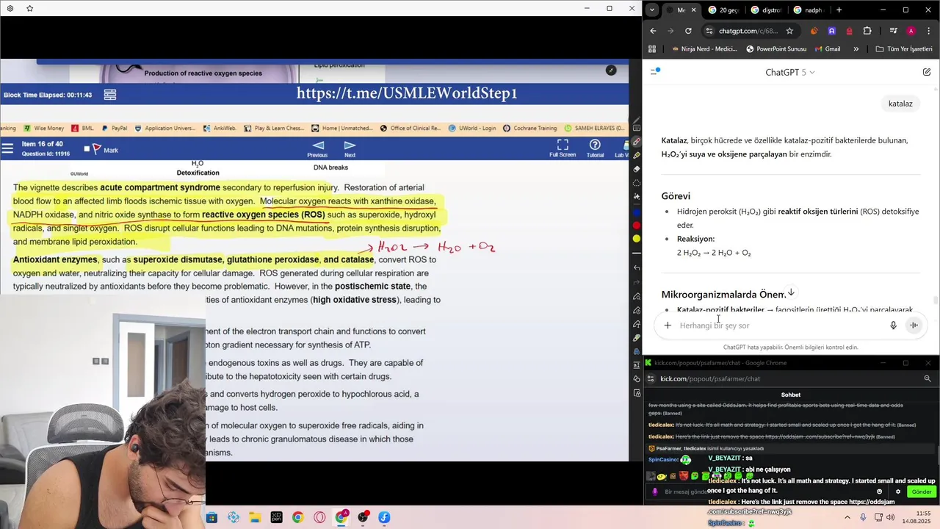This screenshot has width=940, height=529.
Task: Open 'Tüm Yer İşaretleri' bookmarks folder
Action: 904,49
